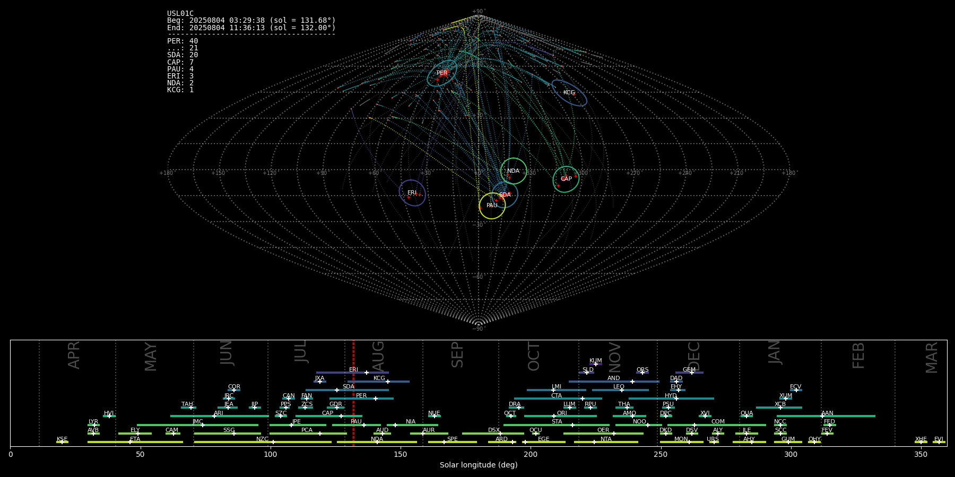This screenshot has width=955, height=477.
Task: Click the 'End: 20250804 11:36:13' line
Action: coord(251,28)
